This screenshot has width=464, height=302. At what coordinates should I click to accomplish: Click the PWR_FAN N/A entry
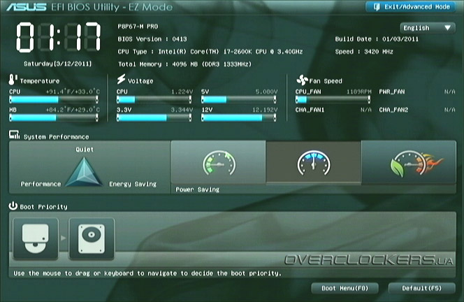pyautogui.click(x=417, y=92)
